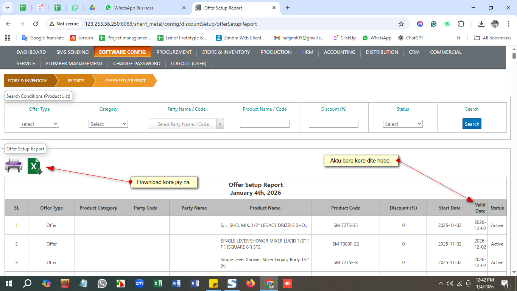
Task: Close the WhatsApp Business tab
Action: (184, 8)
